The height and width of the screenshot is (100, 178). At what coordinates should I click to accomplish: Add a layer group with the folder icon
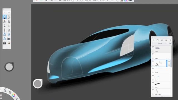pyautogui.click(x=158, y=40)
